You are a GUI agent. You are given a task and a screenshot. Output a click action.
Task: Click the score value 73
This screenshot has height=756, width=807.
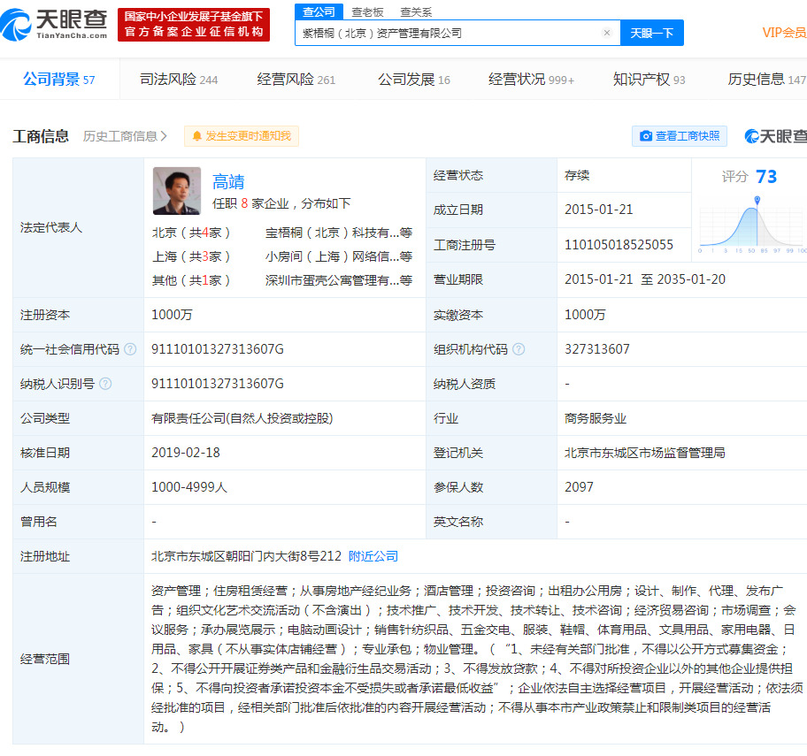(765, 177)
